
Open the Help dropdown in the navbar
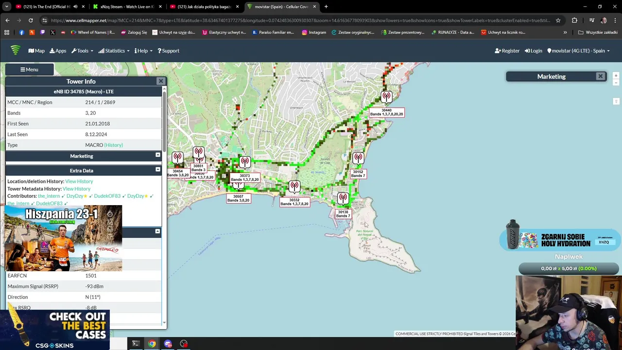144,51
